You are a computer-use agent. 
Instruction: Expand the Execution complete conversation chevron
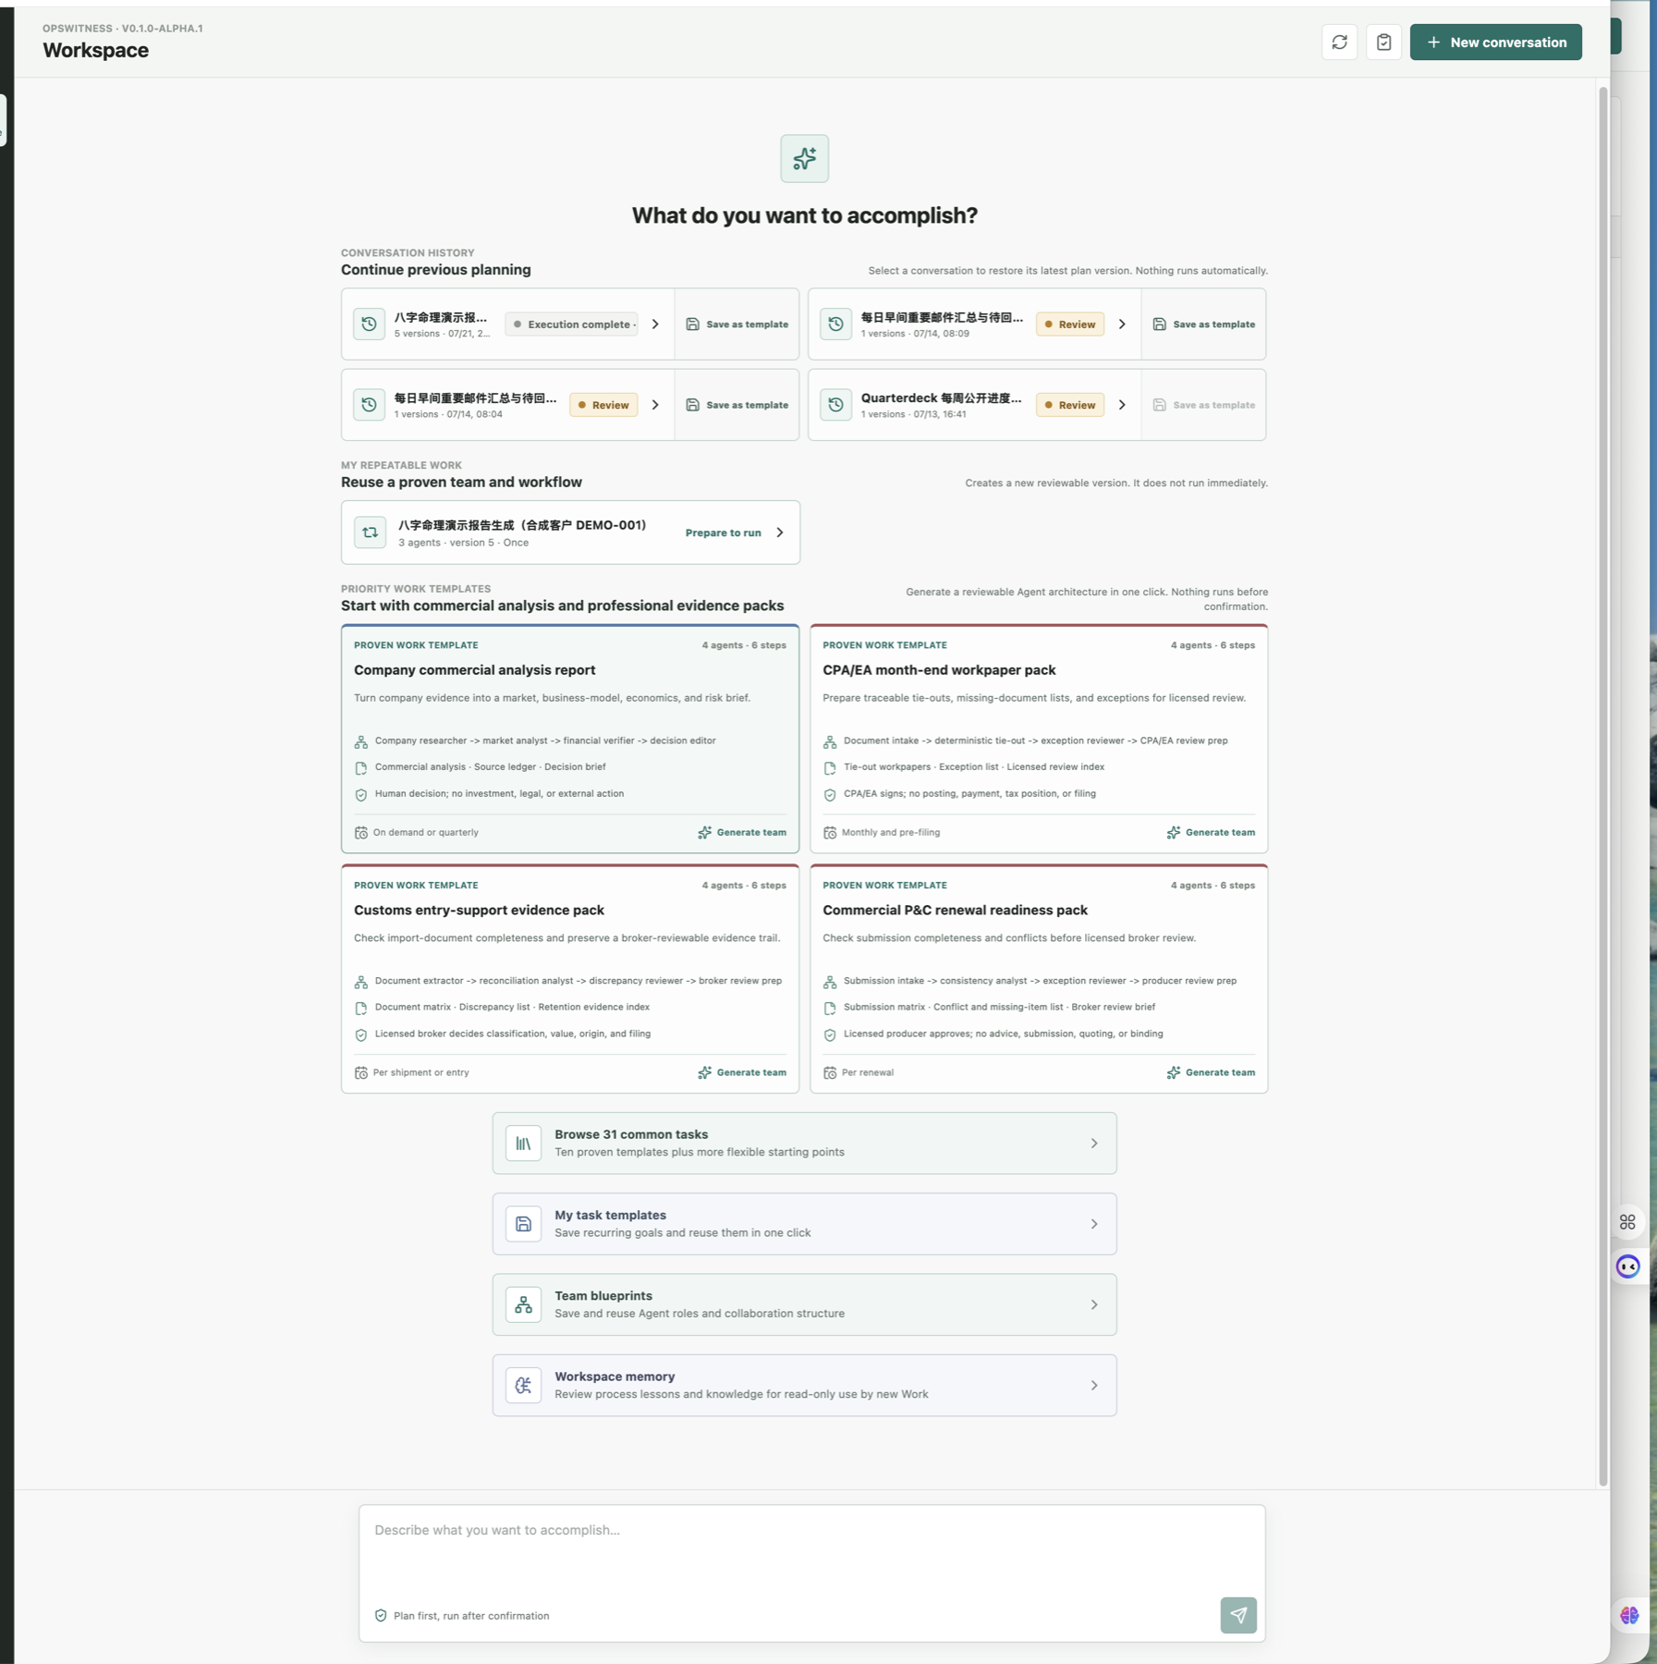pos(655,324)
